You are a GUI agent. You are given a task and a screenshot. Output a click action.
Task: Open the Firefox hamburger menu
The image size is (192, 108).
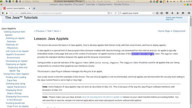(x=189, y=13)
